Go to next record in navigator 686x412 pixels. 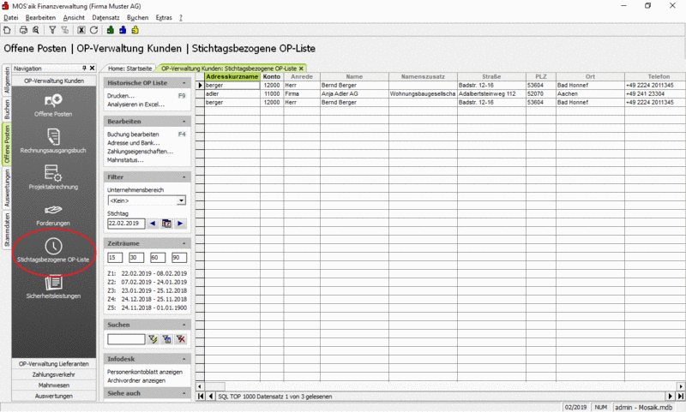[671, 397]
